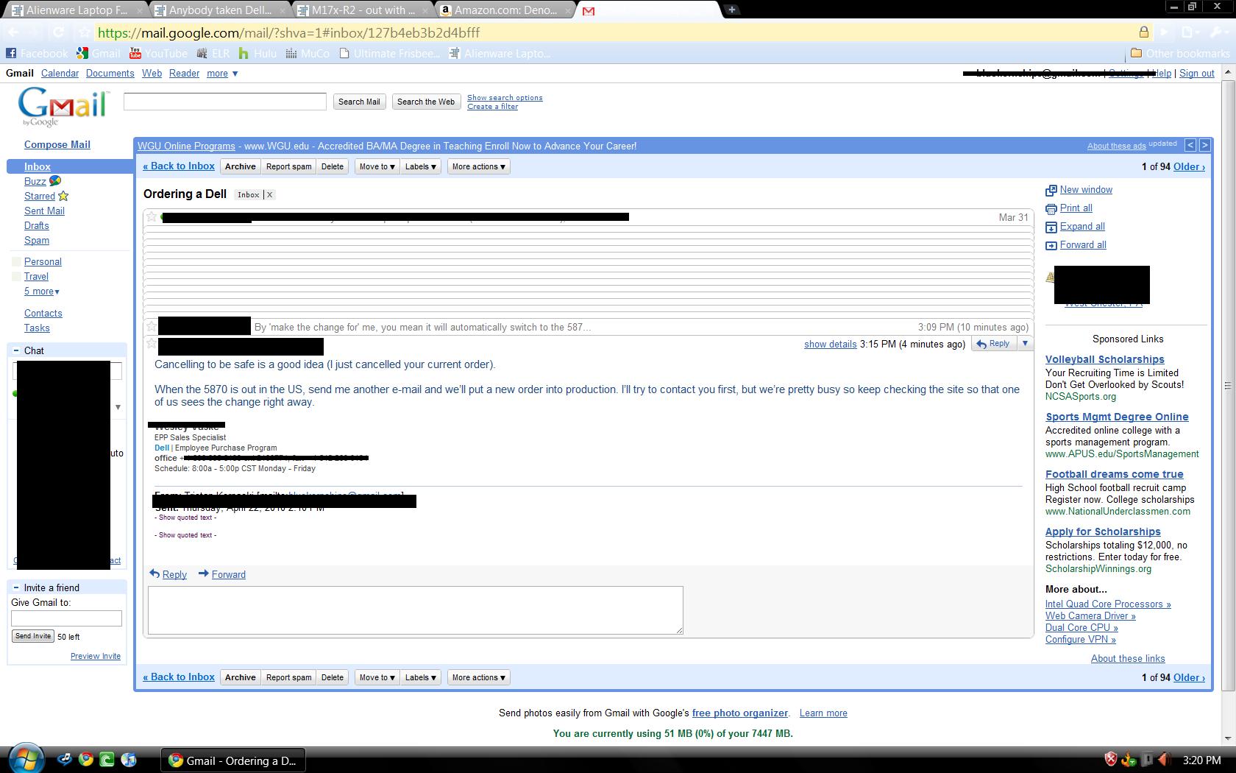Click Give Gmail to email field
Viewport: 1236px width, 773px height.
pyautogui.click(x=66, y=618)
